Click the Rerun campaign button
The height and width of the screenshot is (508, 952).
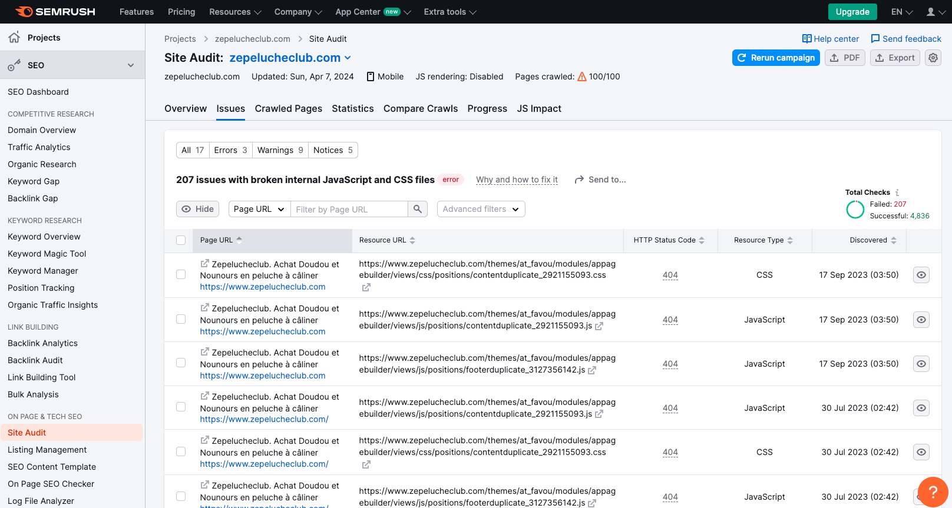click(x=776, y=58)
